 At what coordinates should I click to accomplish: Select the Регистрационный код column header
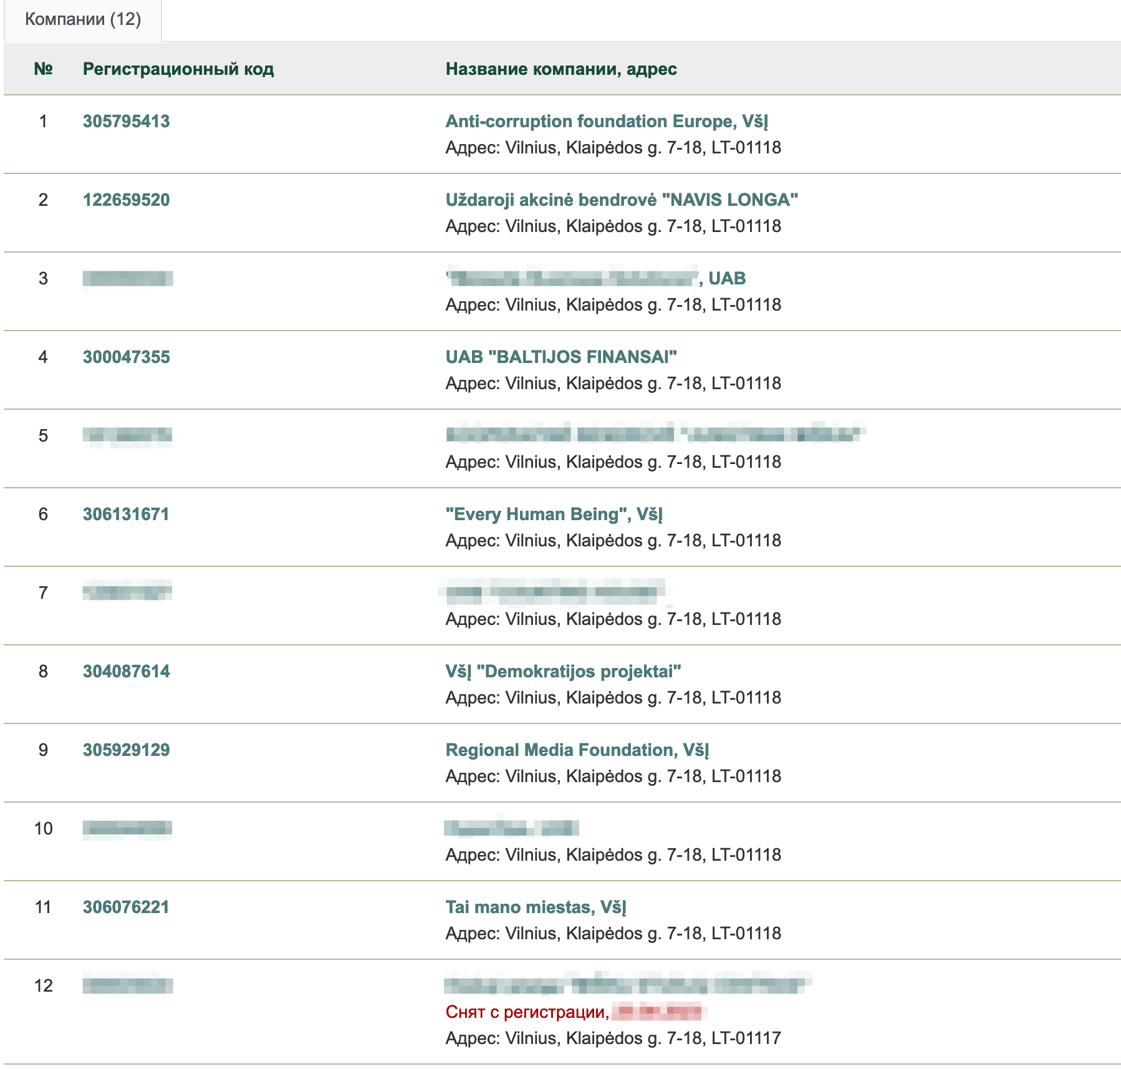pyautogui.click(x=178, y=69)
